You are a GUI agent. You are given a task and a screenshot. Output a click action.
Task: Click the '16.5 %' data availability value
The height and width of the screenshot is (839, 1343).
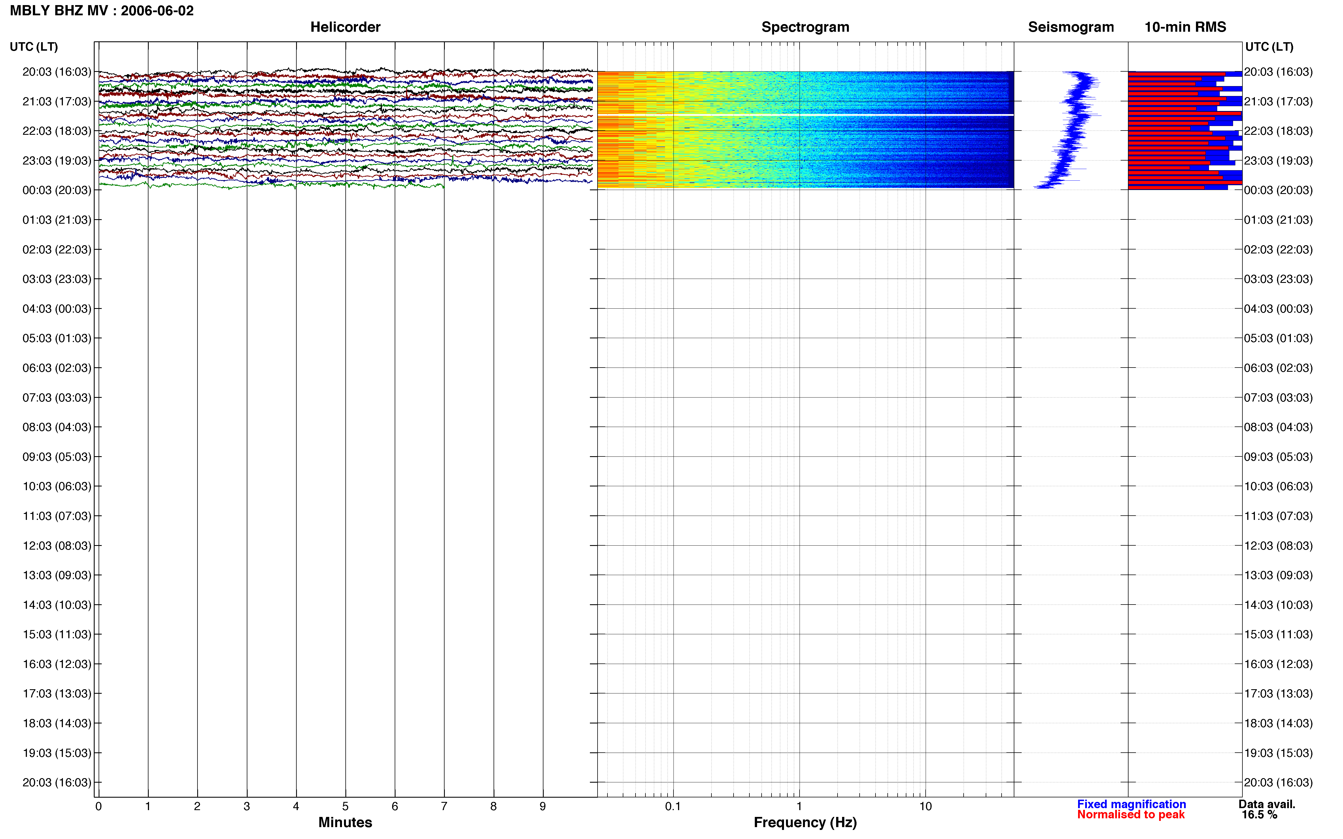coord(1259,815)
